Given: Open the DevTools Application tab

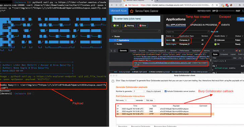Looking at the screenshot, I should (196, 50).
